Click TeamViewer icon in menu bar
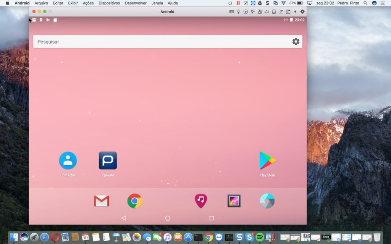 tap(253, 3)
